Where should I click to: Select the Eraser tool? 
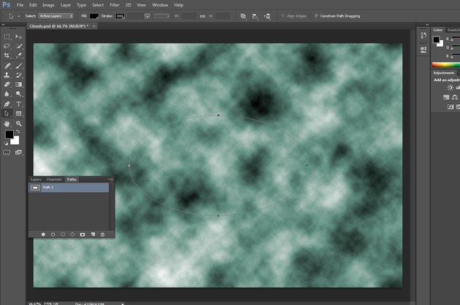pos(7,84)
